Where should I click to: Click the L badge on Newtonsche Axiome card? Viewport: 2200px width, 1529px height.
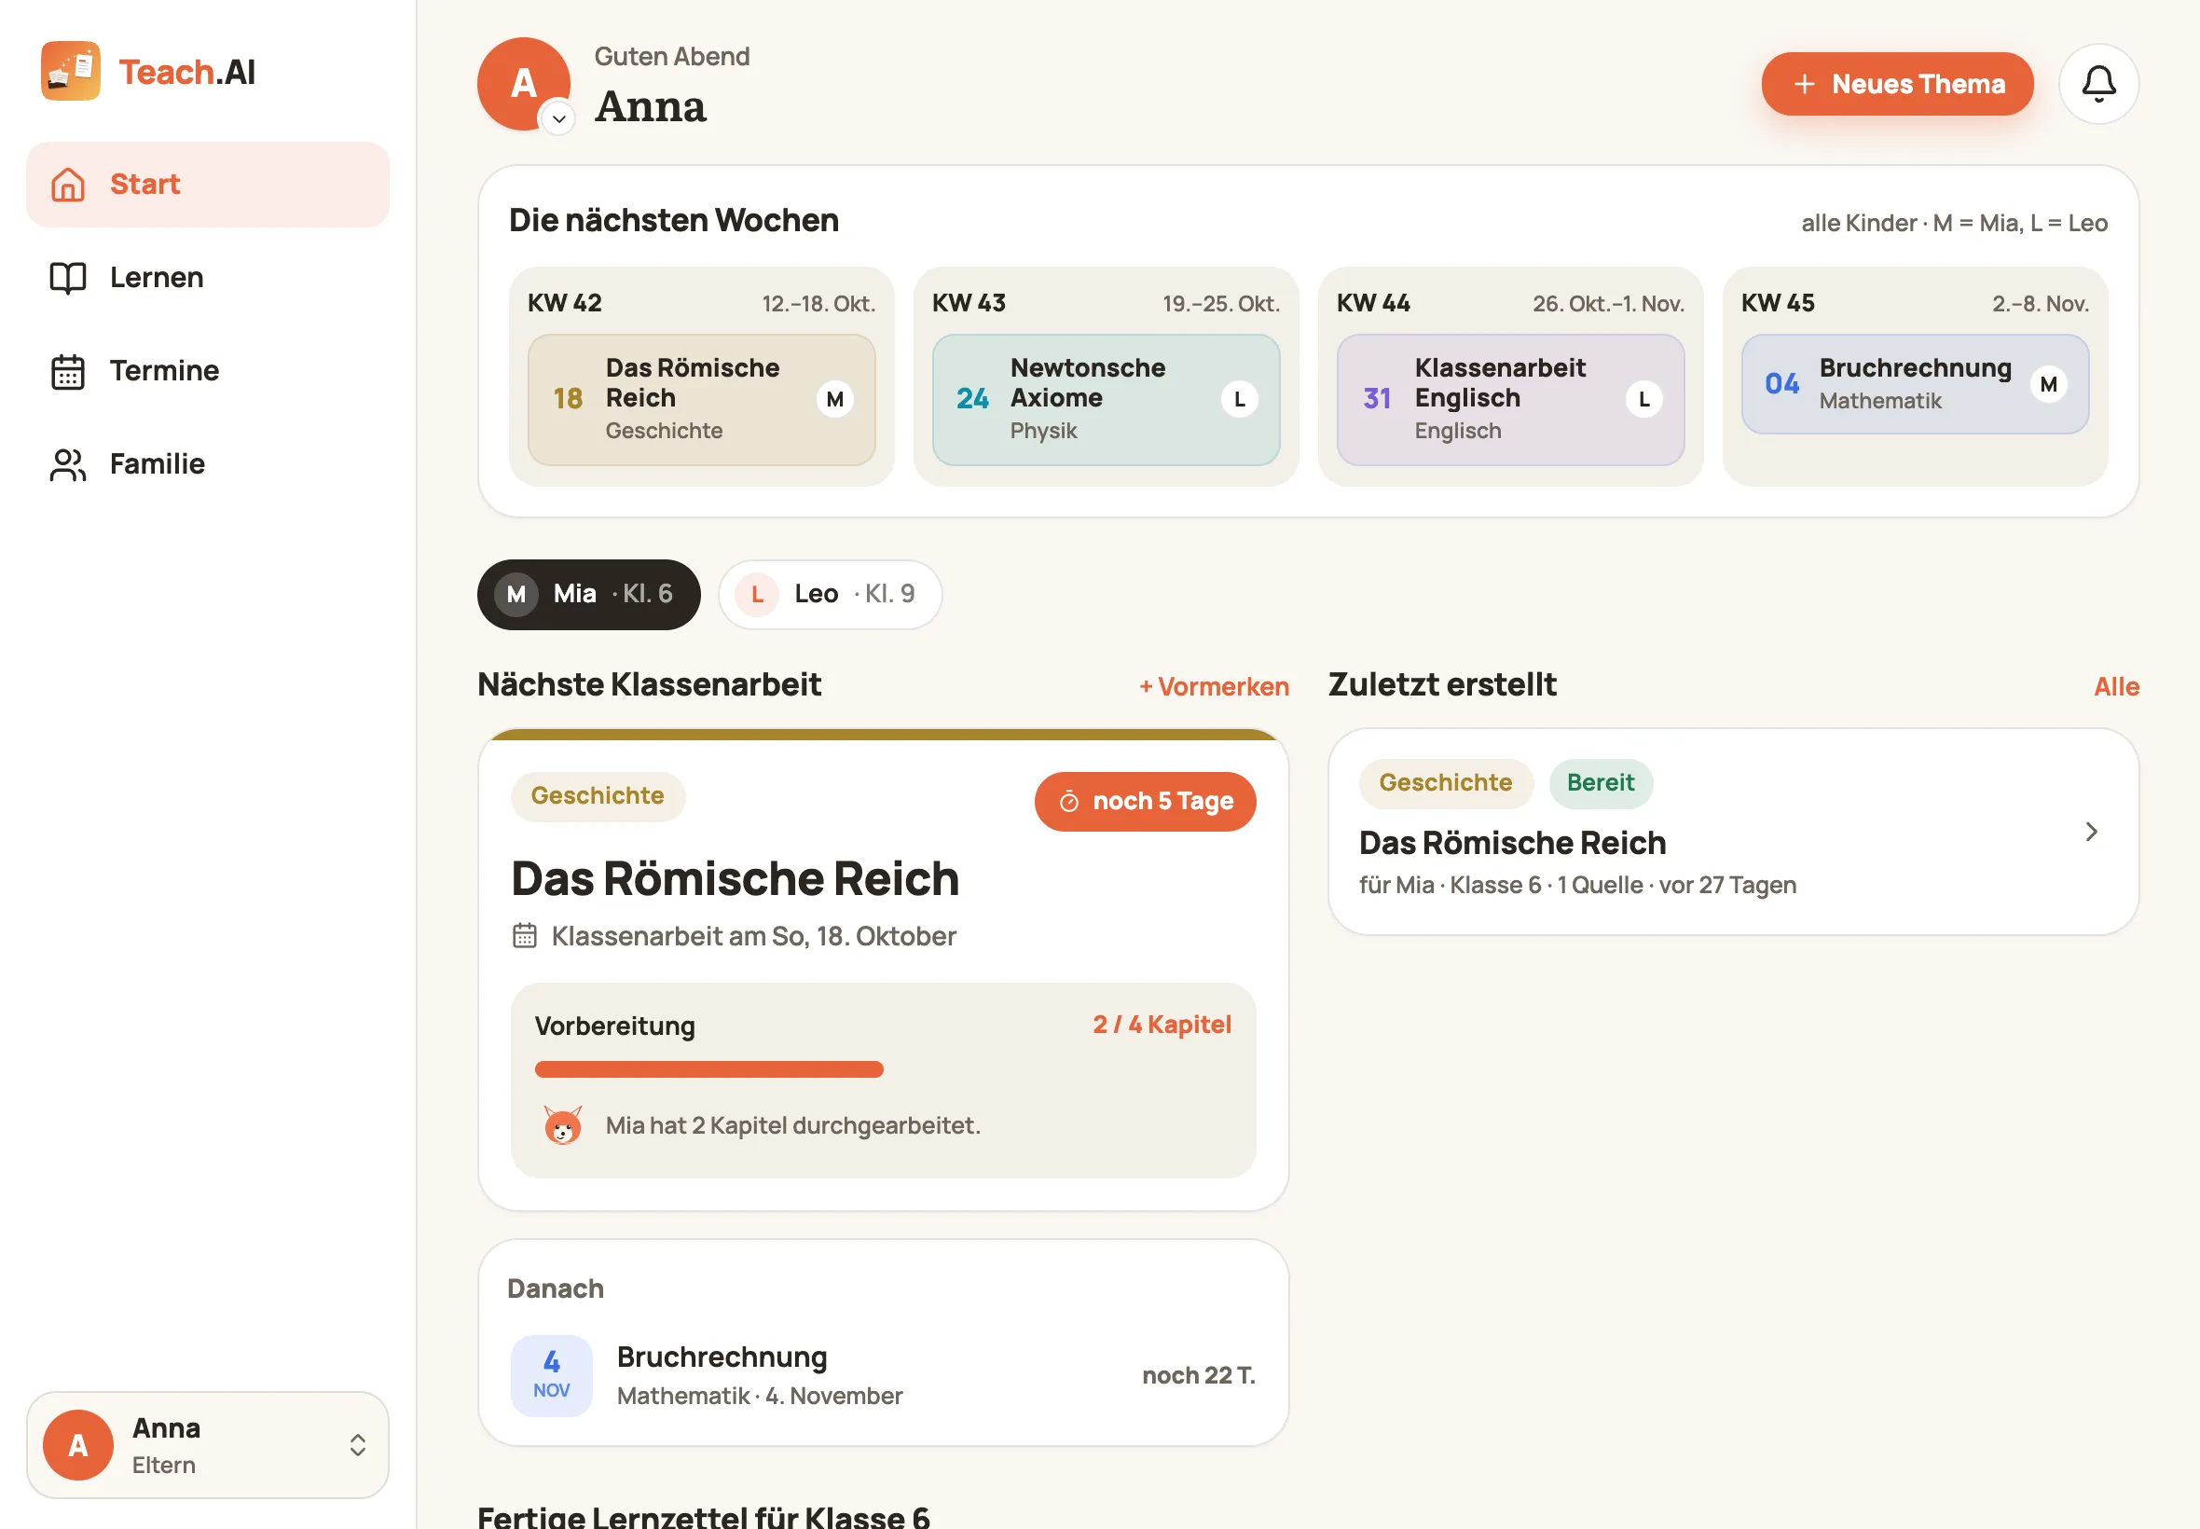pyautogui.click(x=1239, y=399)
